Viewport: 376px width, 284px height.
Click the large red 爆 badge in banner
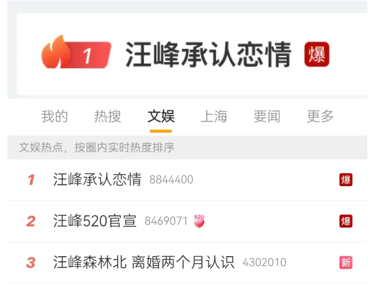coord(317,54)
